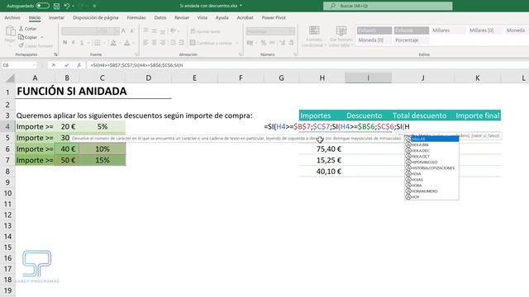Viewport: 529px width, 297px height.
Task: Select HIPERVINCULO in the autocomplete list
Action: click(431, 162)
